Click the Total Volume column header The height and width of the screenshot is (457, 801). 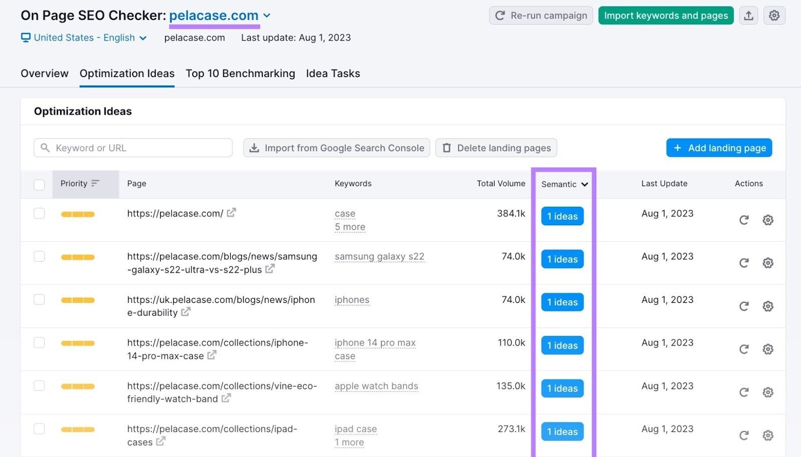coord(501,184)
